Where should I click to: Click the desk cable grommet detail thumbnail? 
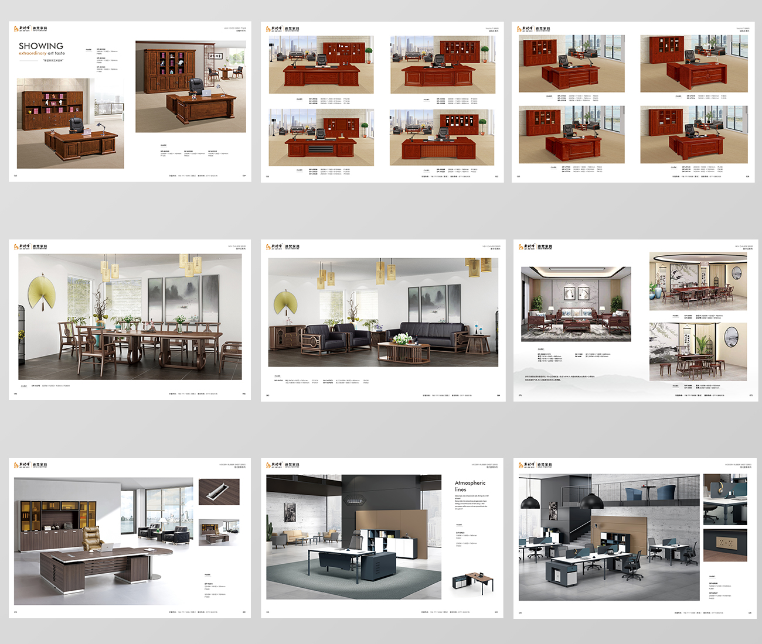point(219,492)
